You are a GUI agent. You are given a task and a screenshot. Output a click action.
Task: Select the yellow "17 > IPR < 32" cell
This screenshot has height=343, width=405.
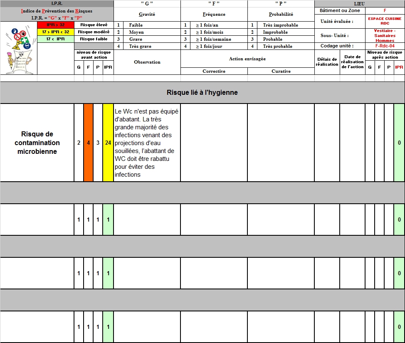[x=56, y=32]
